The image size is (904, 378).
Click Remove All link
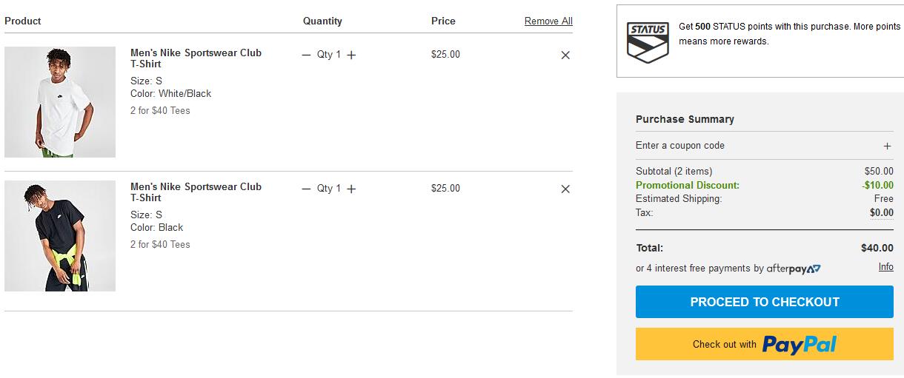[548, 21]
